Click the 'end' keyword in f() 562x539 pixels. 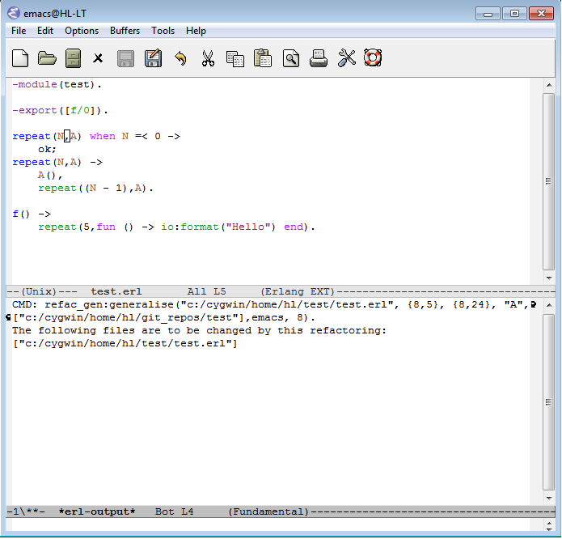point(294,227)
